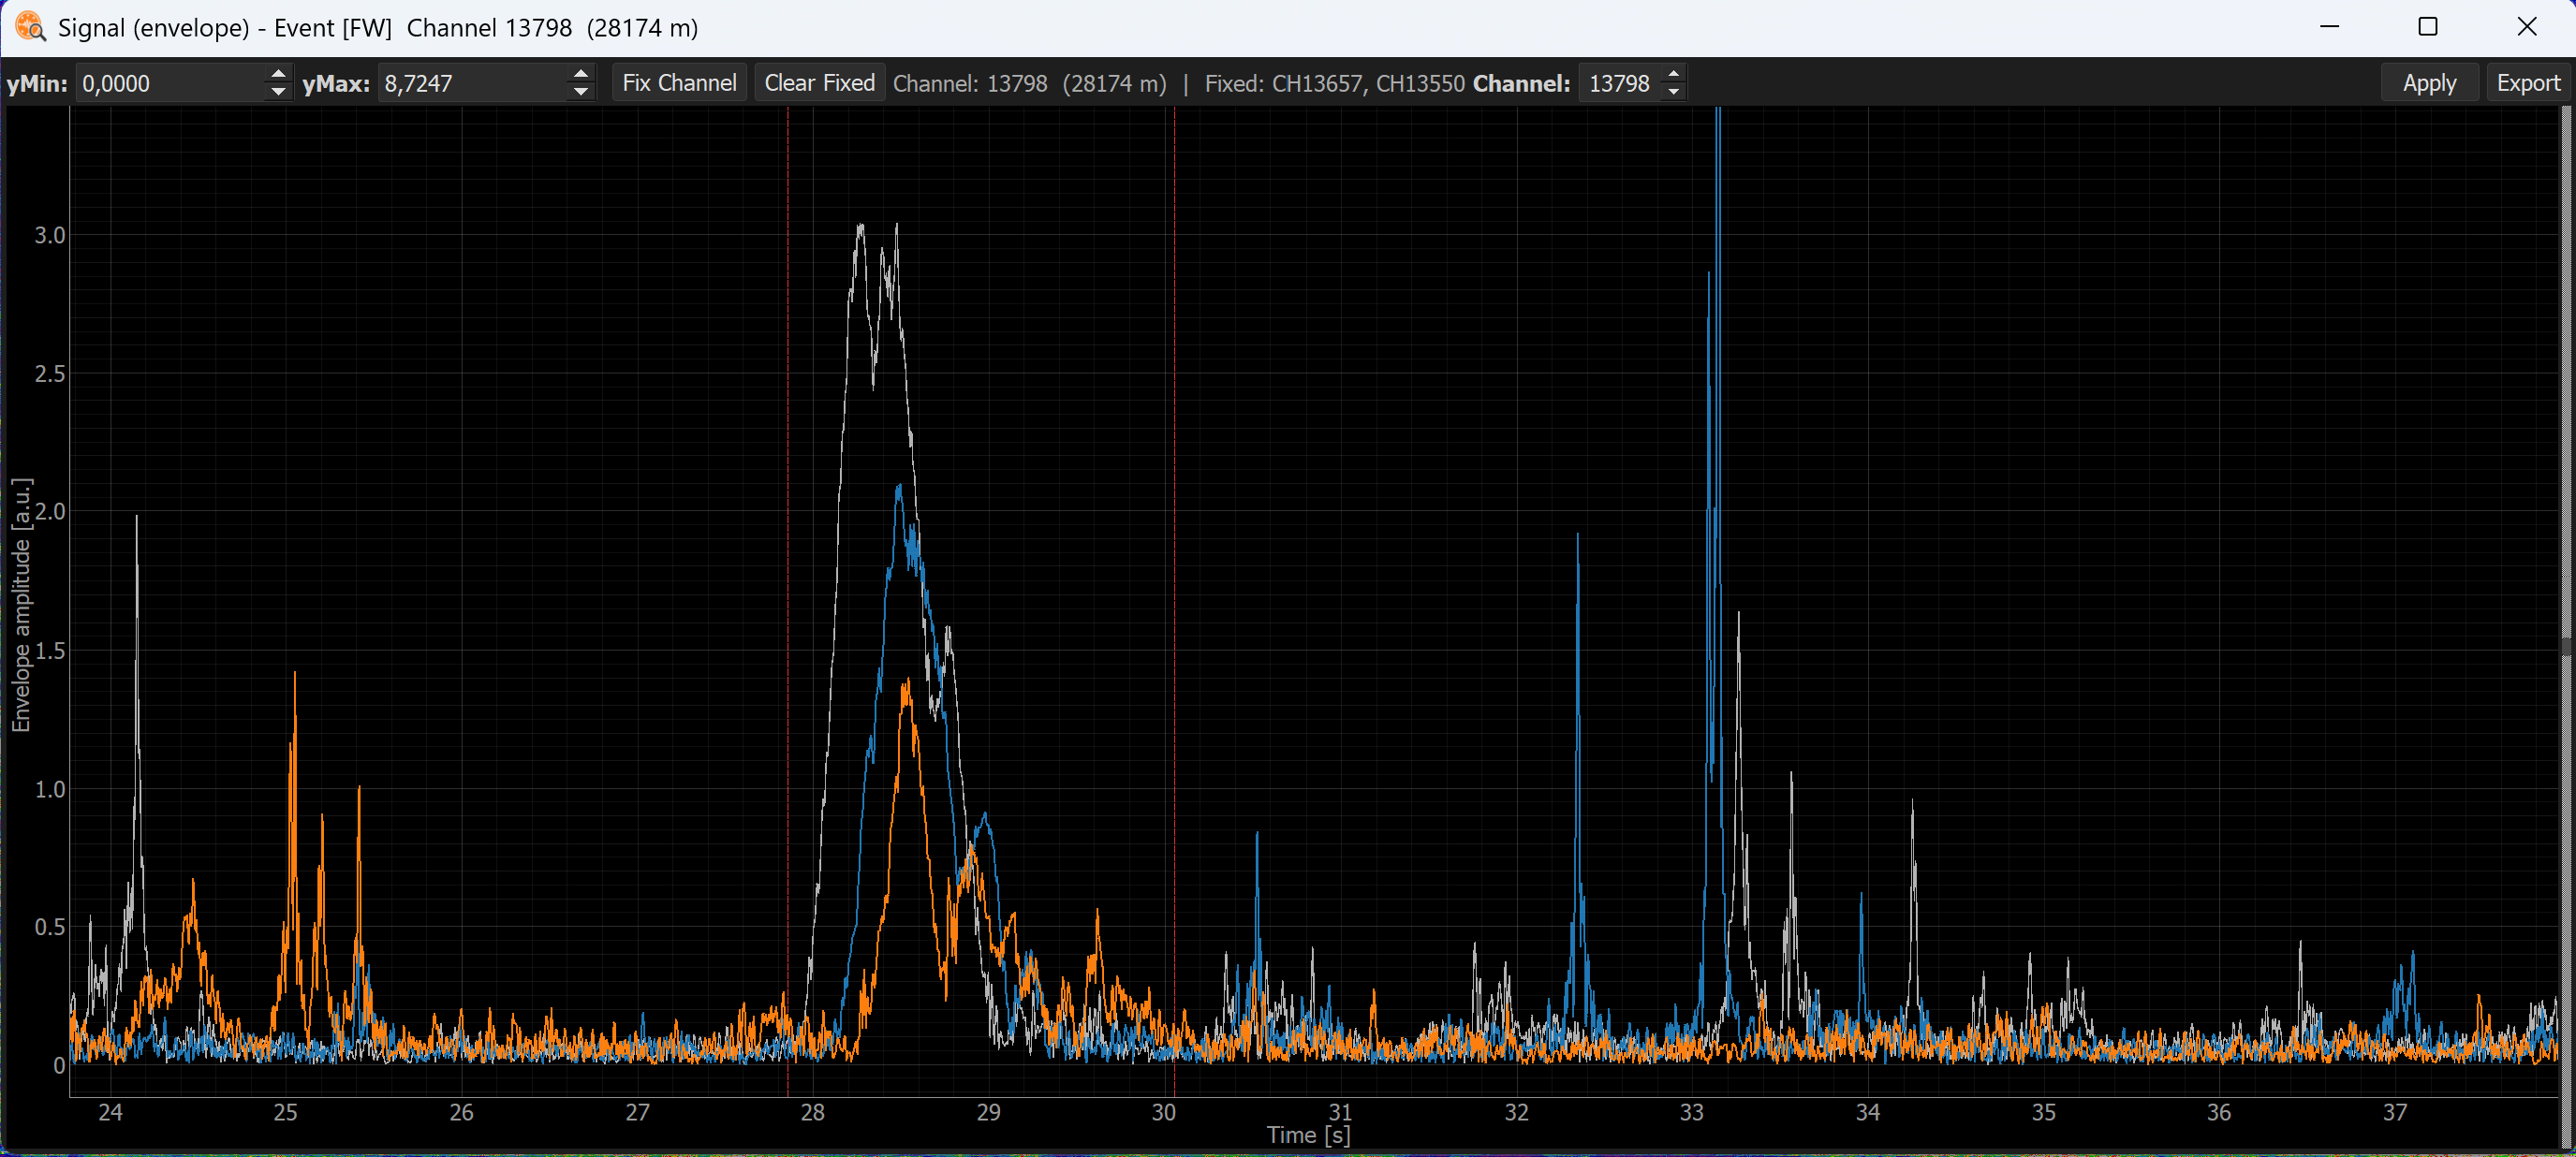2576x1157 pixels.
Task: Focus the yMin input field
Action: point(171,83)
